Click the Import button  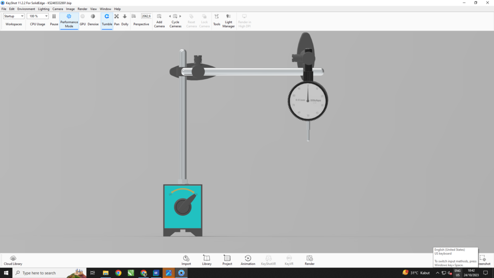click(x=186, y=260)
